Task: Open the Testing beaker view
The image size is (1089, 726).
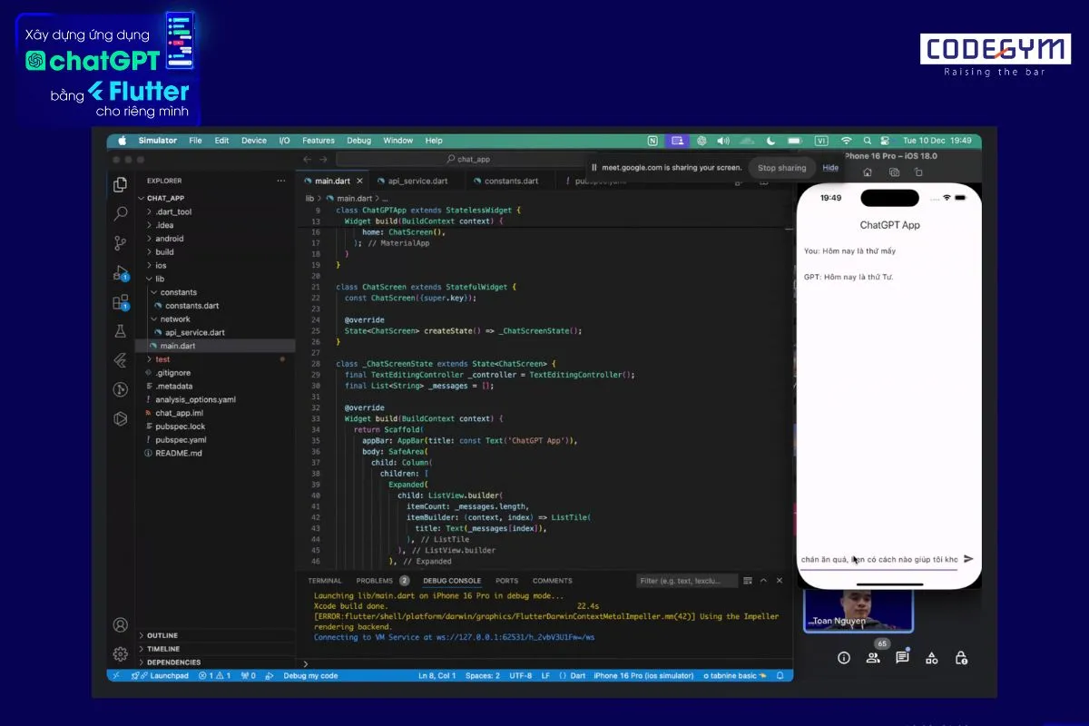Action: click(121, 330)
